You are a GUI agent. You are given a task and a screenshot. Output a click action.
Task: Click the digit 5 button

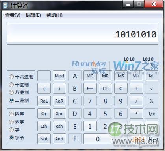tap(106, 114)
